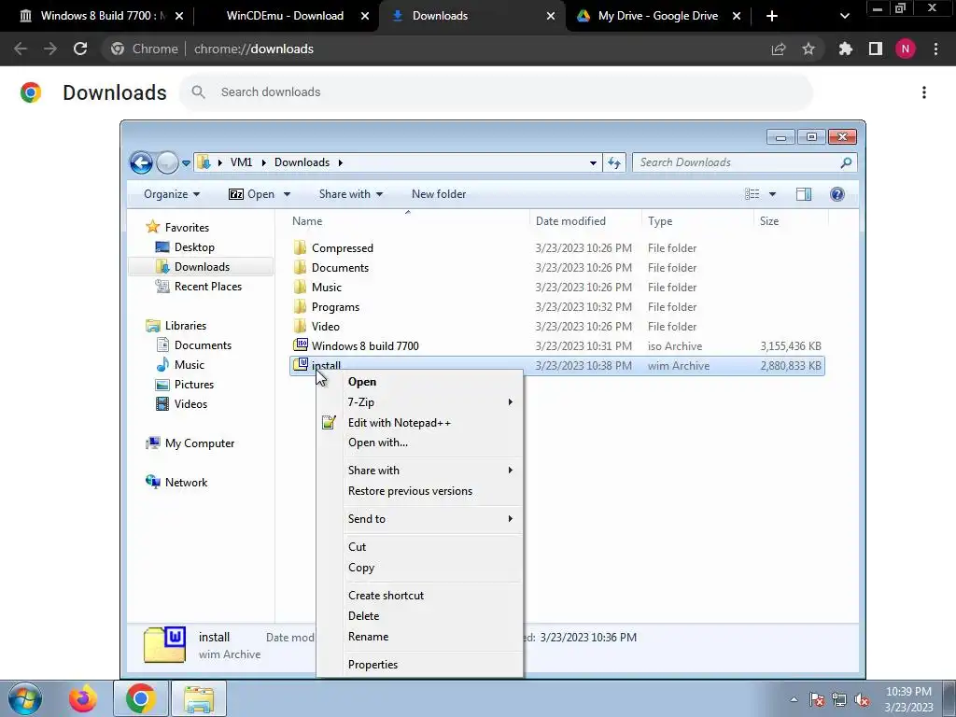
Task: Switch to the WinCDEmu - Download tab
Action: coord(286,16)
